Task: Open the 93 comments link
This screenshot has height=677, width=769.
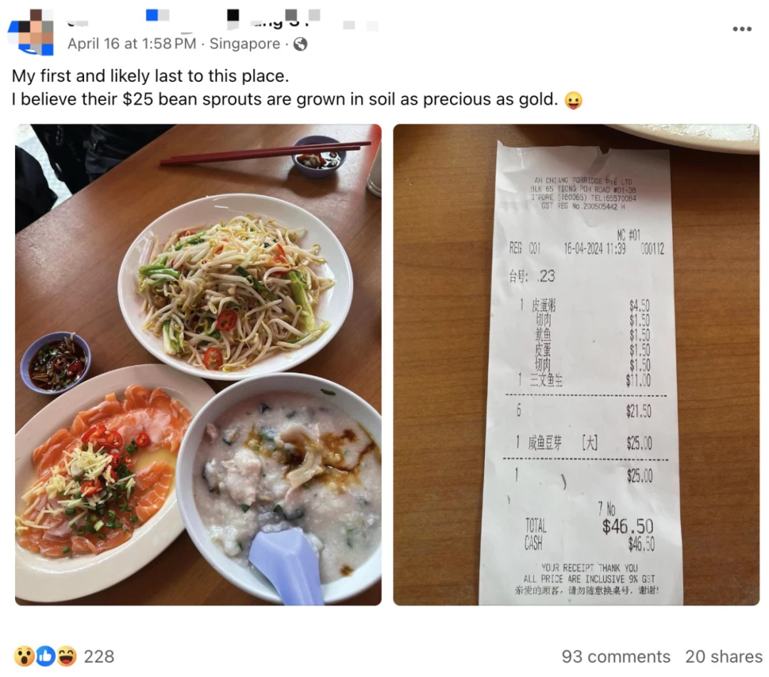Action: 615,656
